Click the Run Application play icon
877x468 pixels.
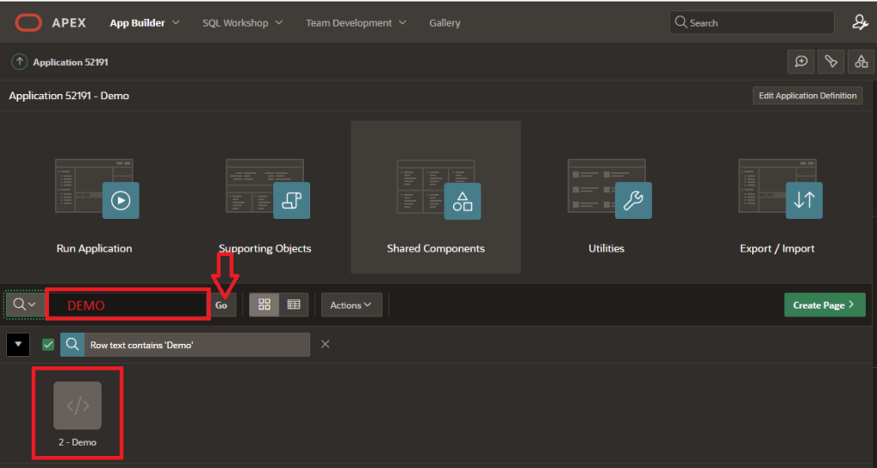[x=121, y=200]
